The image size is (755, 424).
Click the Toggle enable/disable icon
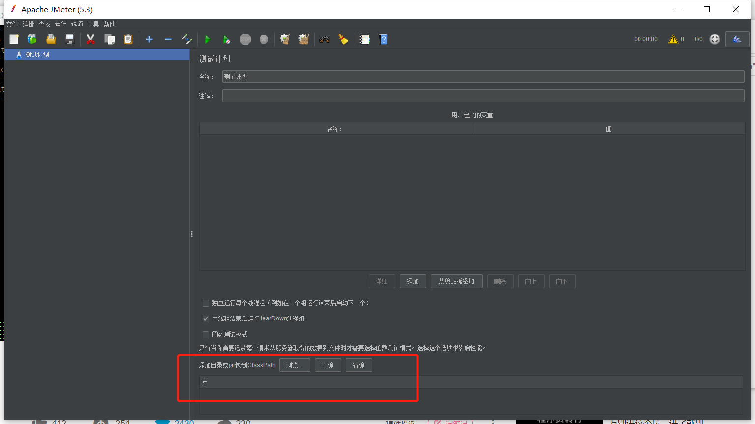point(187,39)
